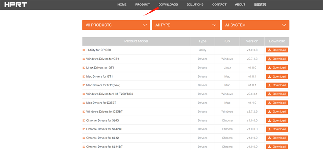Click version v2.7.4.3 cell
The image size is (323, 151).
pyautogui.click(x=252, y=59)
